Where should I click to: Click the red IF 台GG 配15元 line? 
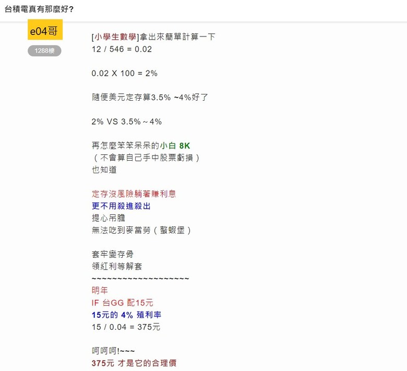coord(123,303)
